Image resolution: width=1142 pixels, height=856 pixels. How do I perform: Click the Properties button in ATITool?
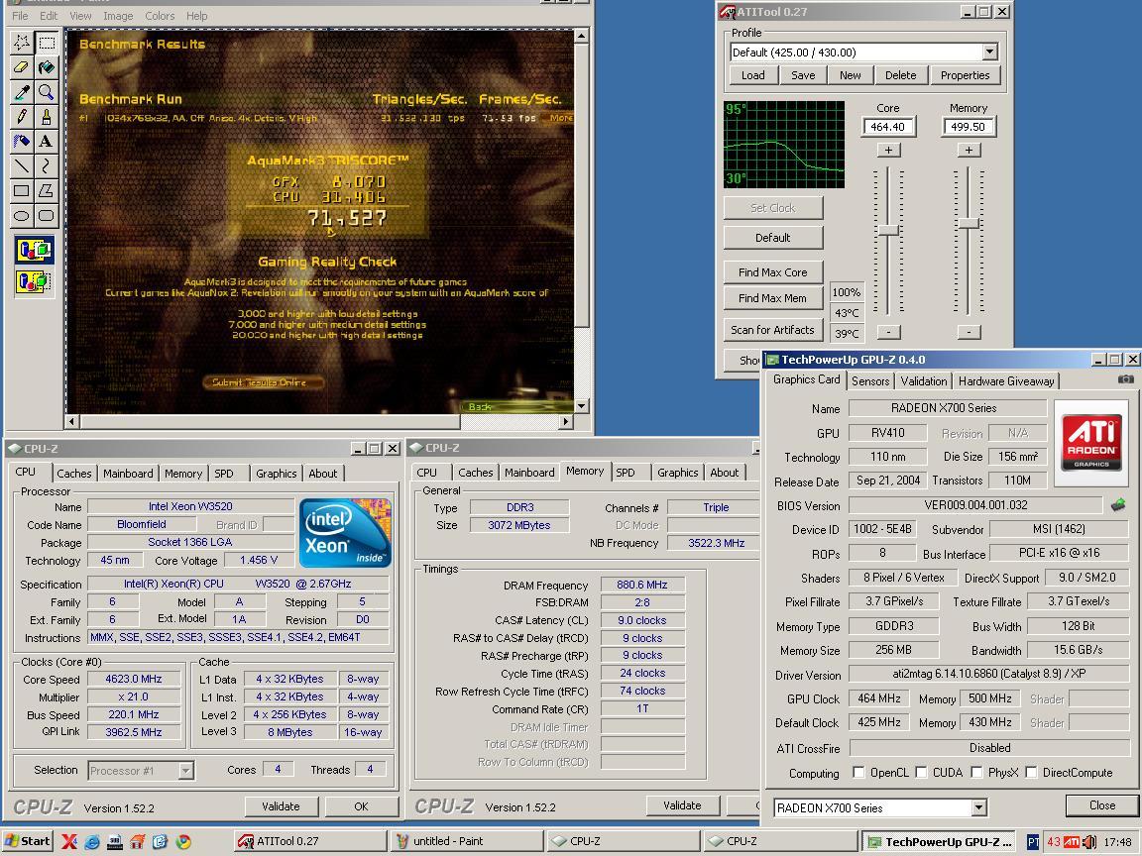965,75
